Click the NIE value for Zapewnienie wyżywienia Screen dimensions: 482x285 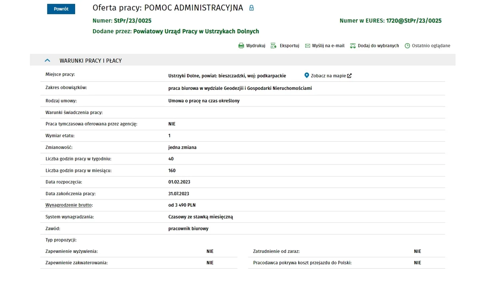[x=210, y=251]
